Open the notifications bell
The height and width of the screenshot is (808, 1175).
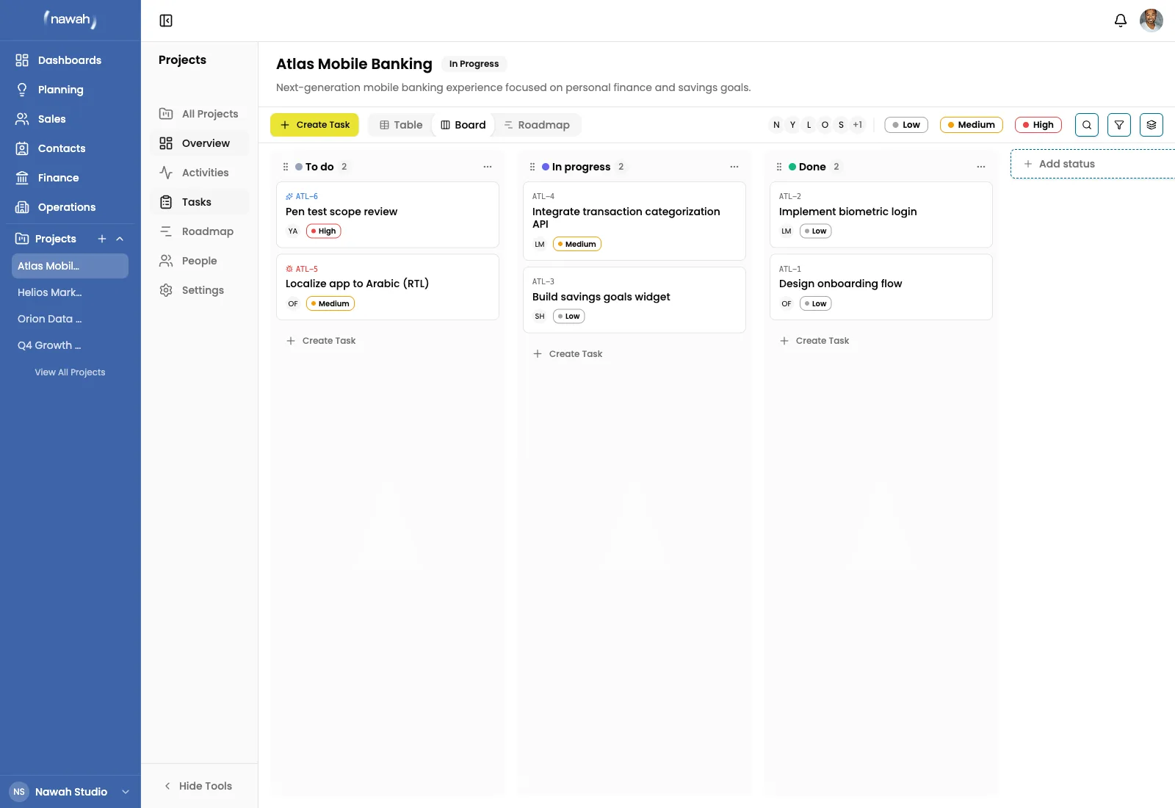pyautogui.click(x=1120, y=20)
